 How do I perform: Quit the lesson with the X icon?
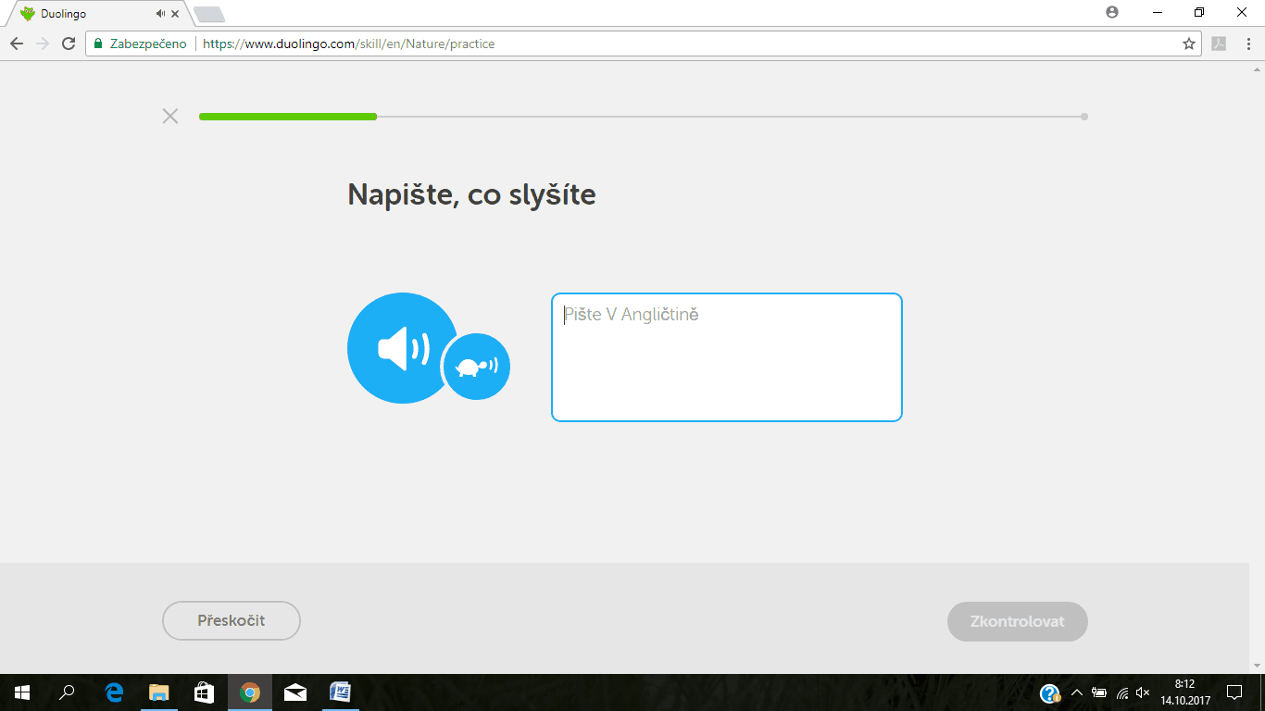pos(170,116)
